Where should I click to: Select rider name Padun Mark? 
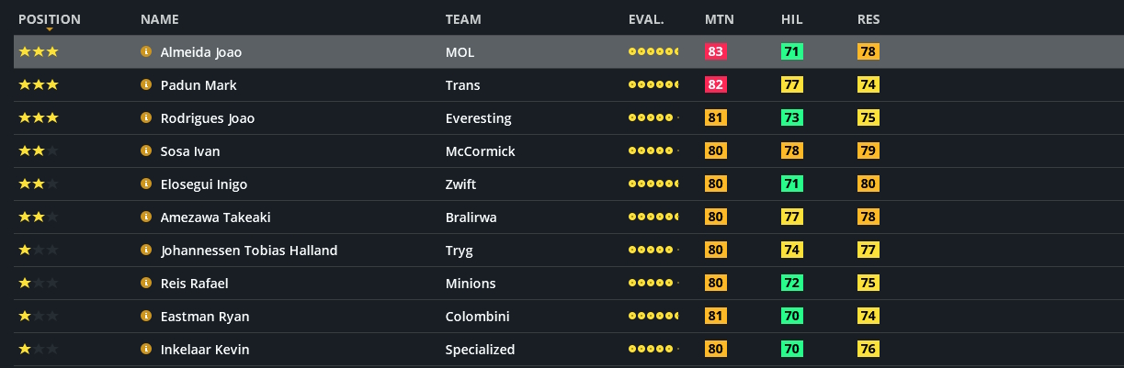(199, 85)
